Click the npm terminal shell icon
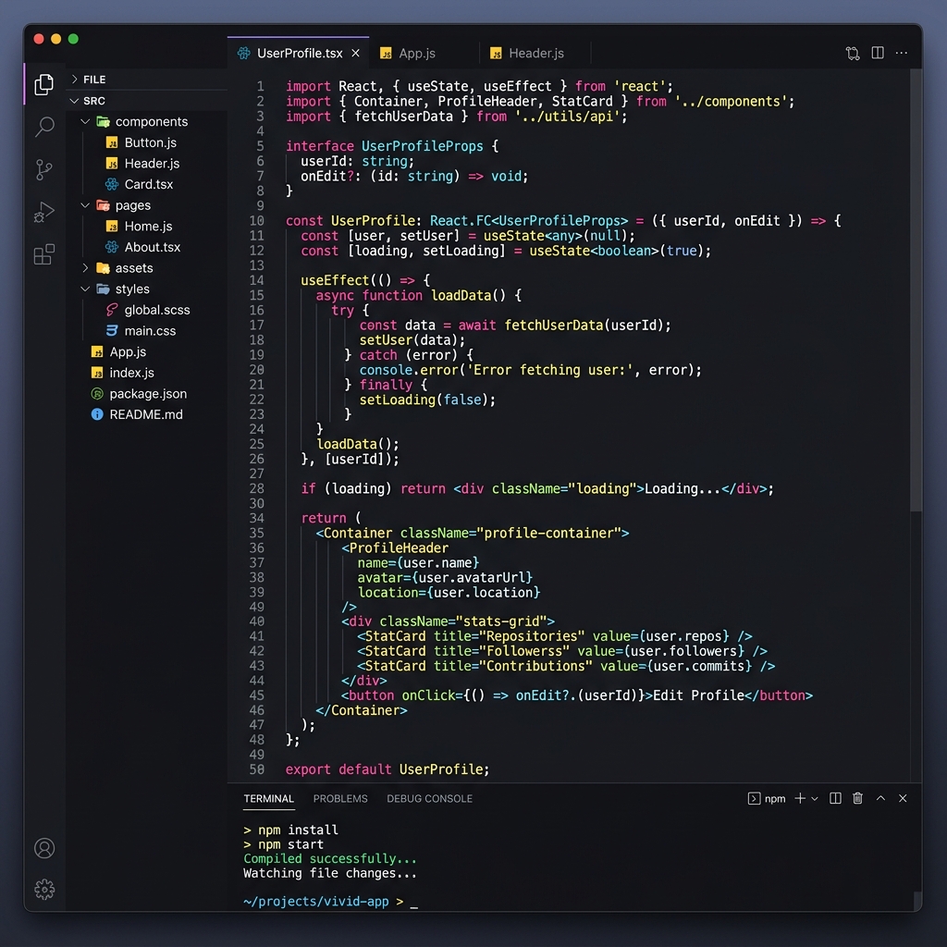The height and width of the screenshot is (947, 947). tap(754, 798)
